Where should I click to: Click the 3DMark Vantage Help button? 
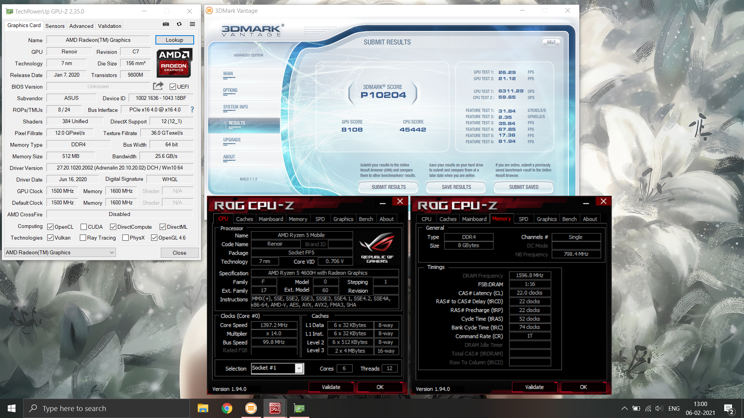click(551, 42)
